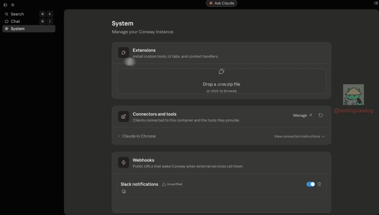Click the Unverified warning badge

coord(172,184)
